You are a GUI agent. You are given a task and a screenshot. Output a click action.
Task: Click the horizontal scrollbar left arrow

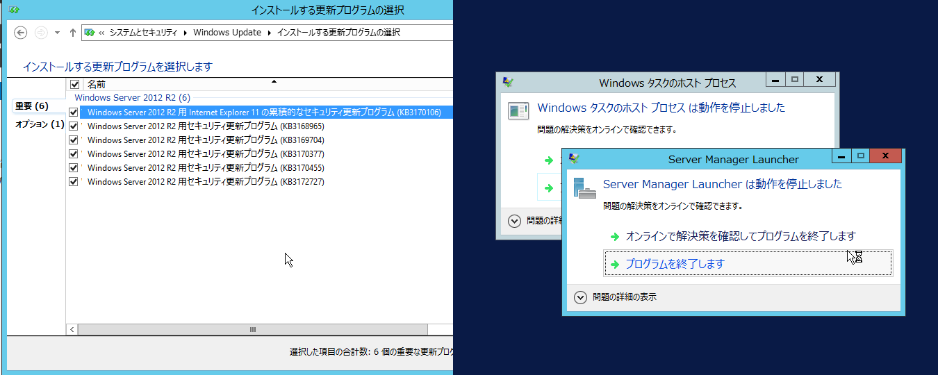point(72,330)
